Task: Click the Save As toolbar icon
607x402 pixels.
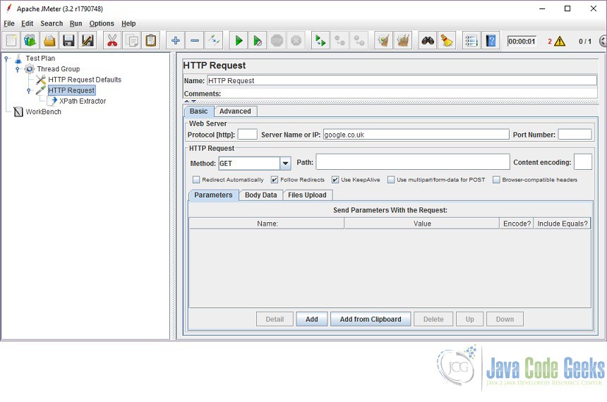Action: coord(88,40)
